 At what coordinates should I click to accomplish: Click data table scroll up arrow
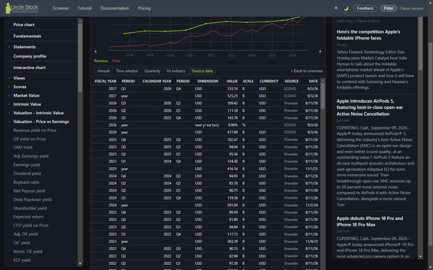tap(323, 81)
